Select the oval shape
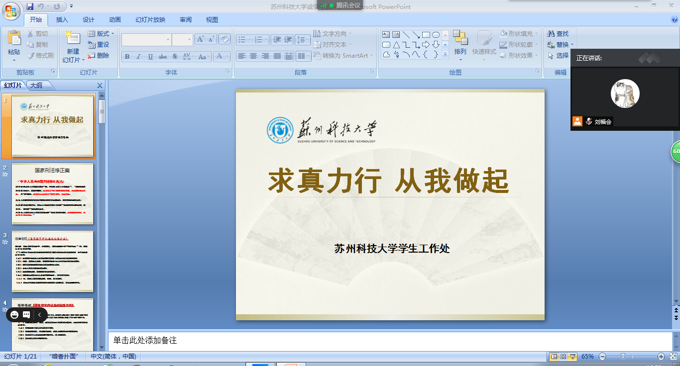680x366 pixels. click(436, 35)
